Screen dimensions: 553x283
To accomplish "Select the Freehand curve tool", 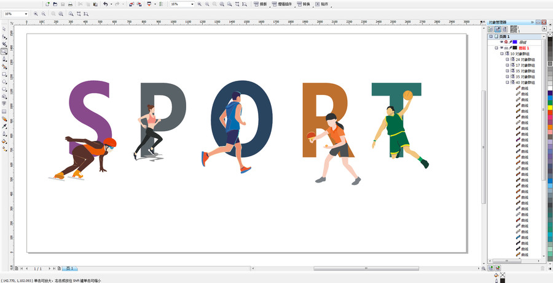I will pos(4,59).
